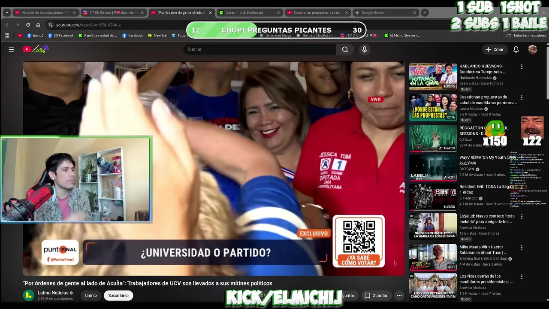Open options menu for Cuestionan propuestas video
The height and width of the screenshot is (309, 549).
(522, 97)
